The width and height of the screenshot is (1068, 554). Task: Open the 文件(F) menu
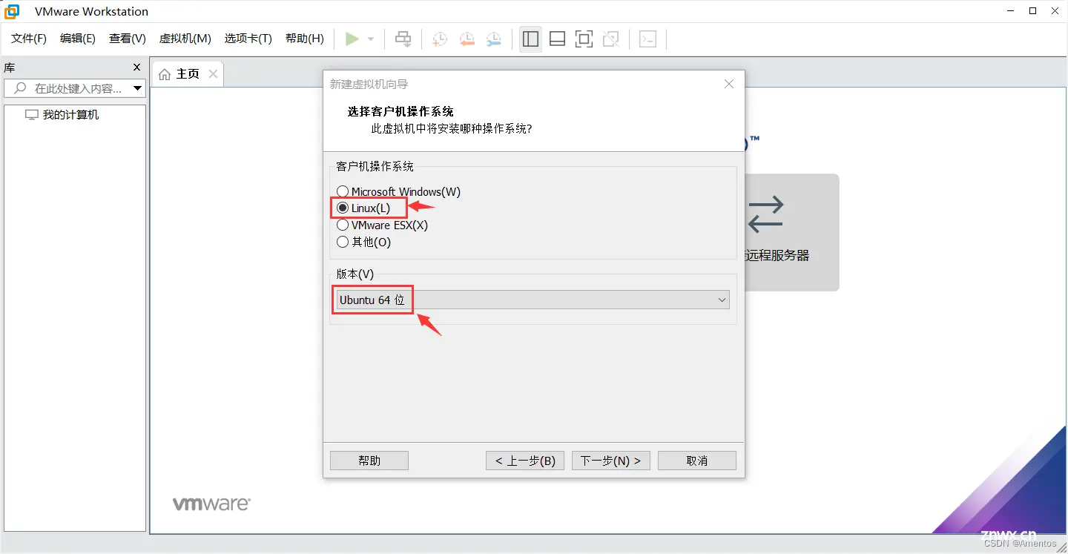[29, 39]
